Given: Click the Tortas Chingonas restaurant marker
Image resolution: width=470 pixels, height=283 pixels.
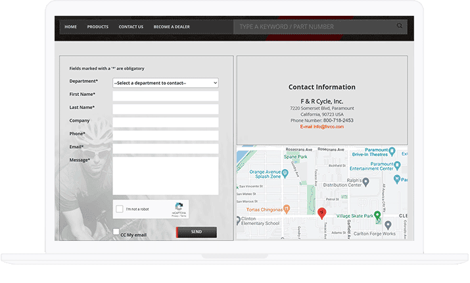Looking at the screenshot, I should (x=288, y=209).
